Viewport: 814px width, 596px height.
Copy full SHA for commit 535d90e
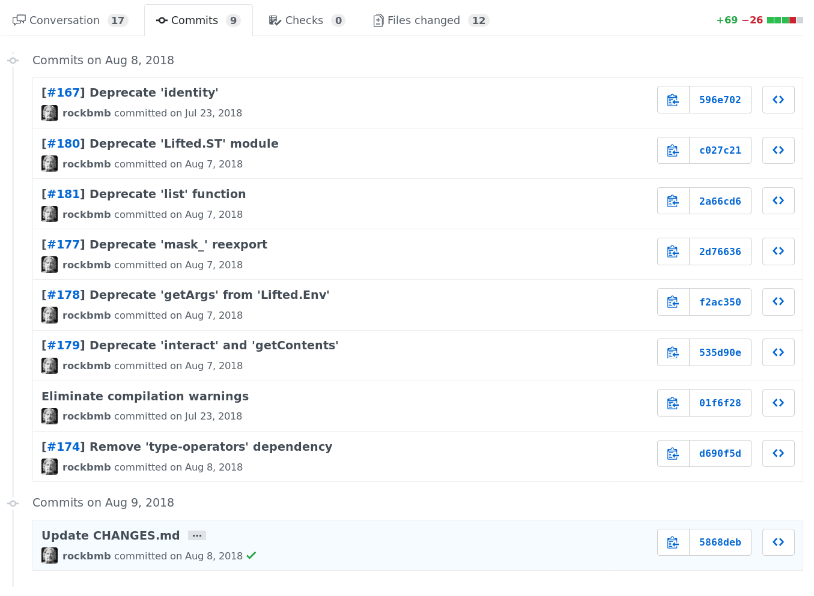click(x=673, y=352)
